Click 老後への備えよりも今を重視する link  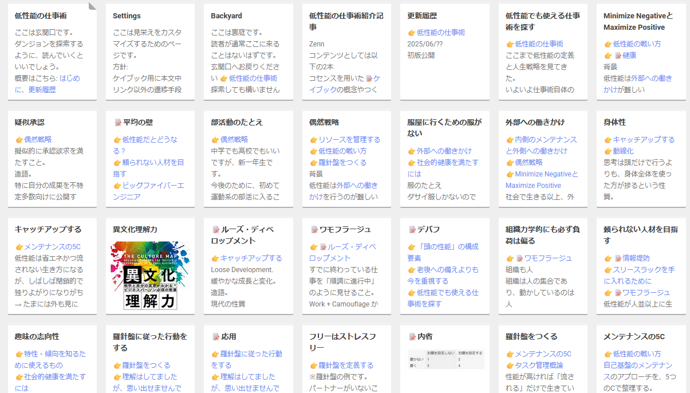(x=443, y=275)
